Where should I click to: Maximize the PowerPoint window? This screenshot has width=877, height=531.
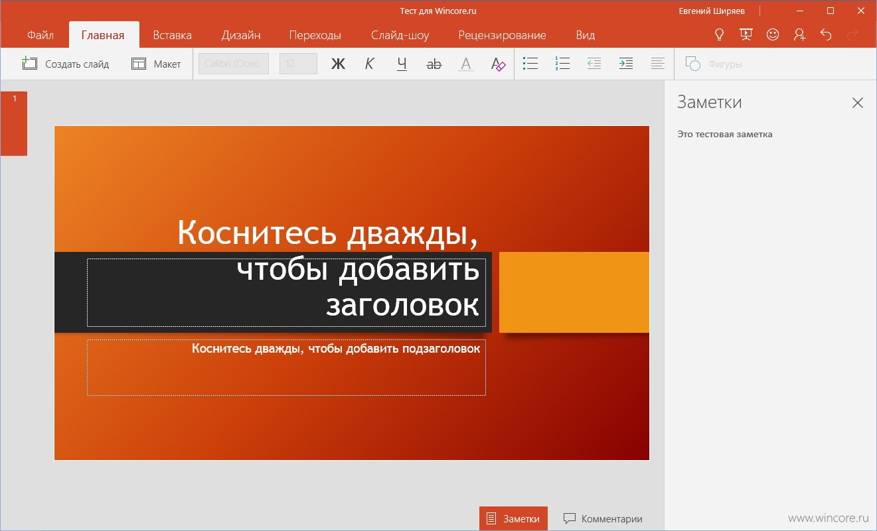(831, 11)
